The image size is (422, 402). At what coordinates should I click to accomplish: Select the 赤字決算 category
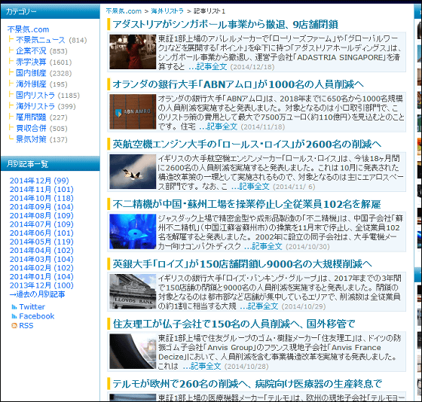[31, 62]
